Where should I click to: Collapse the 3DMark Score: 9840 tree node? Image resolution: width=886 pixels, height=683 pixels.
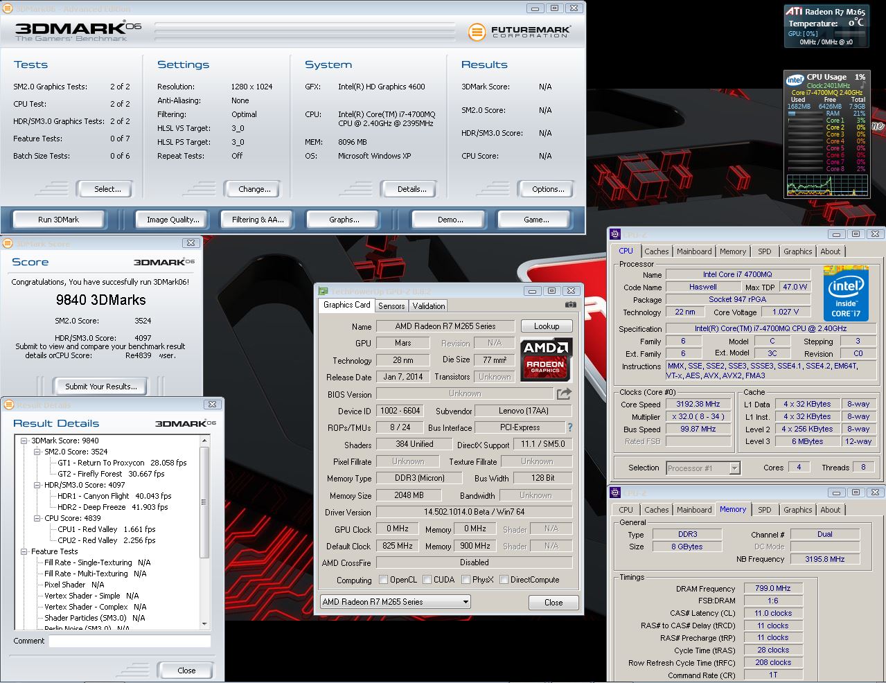coord(24,441)
